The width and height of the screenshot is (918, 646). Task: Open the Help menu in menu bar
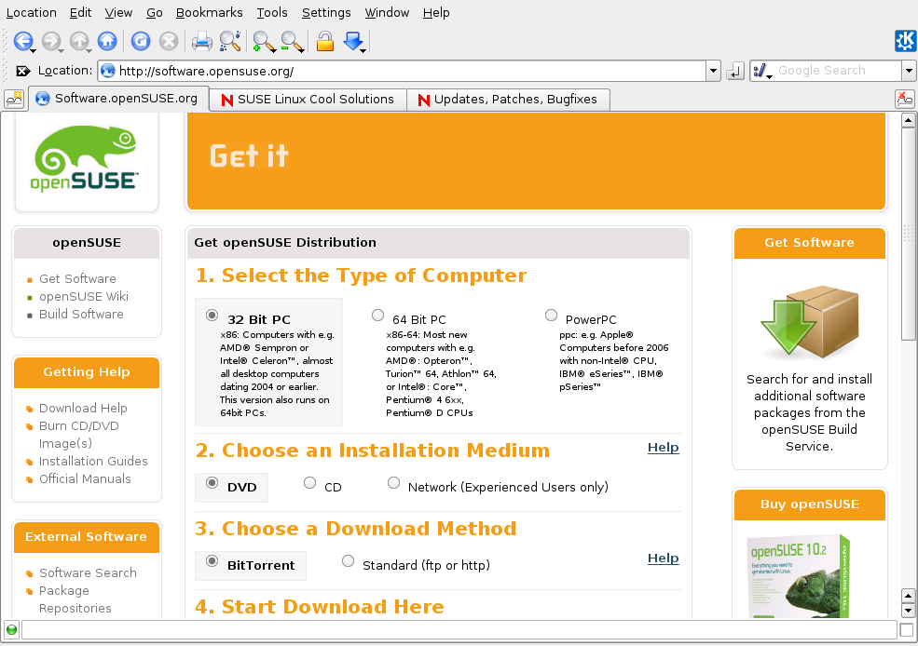click(x=436, y=12)
